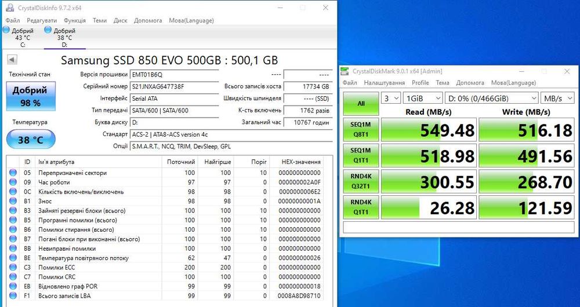Click status icon of attribute BE row

coord(13,258)
